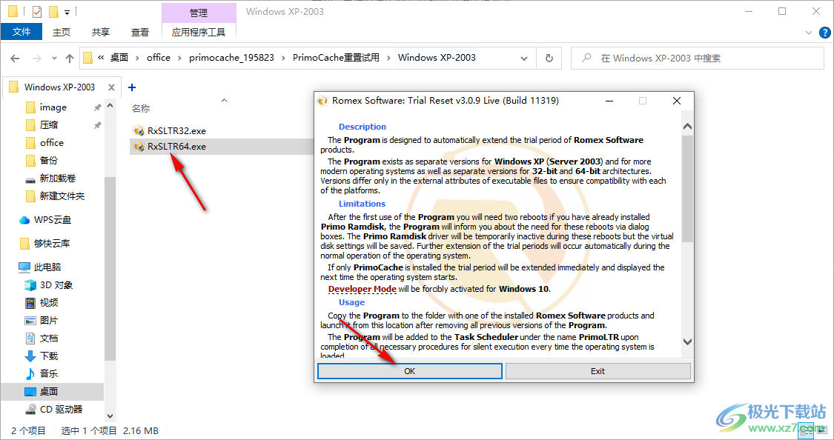Click office in the address breadcrumb

(x=159, y=57)
